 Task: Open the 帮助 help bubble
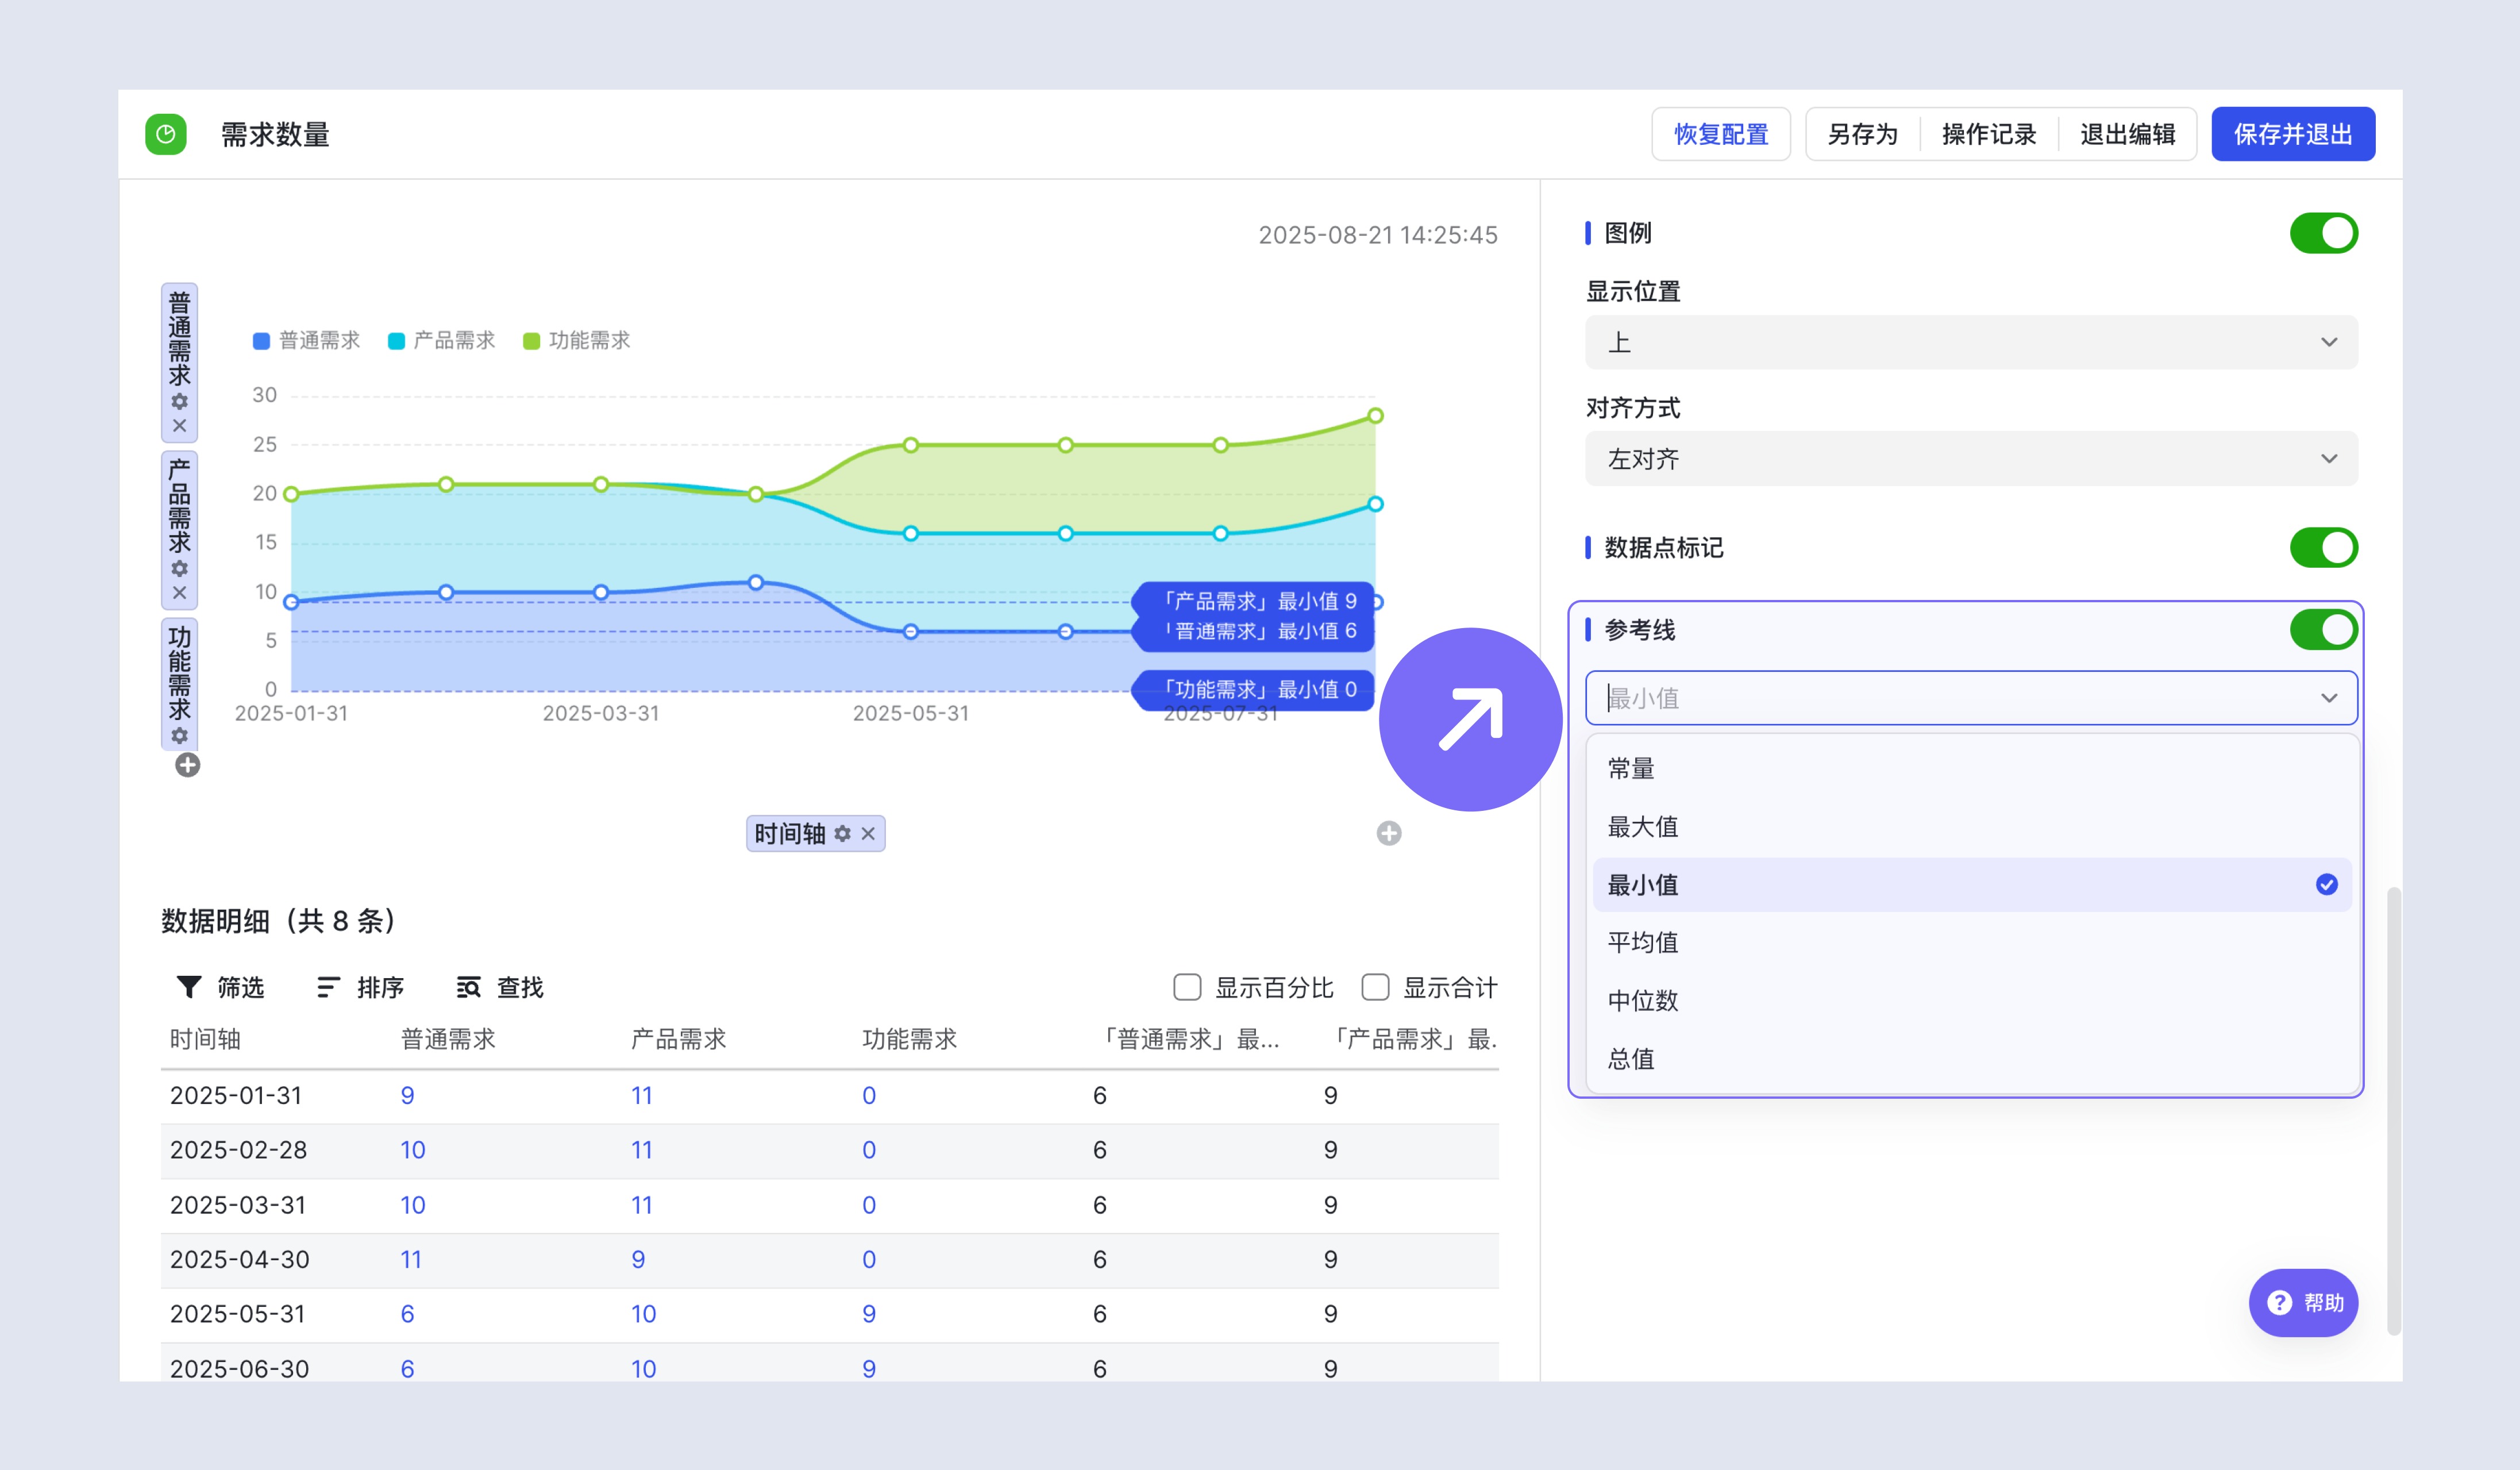pos(2303,1302)
